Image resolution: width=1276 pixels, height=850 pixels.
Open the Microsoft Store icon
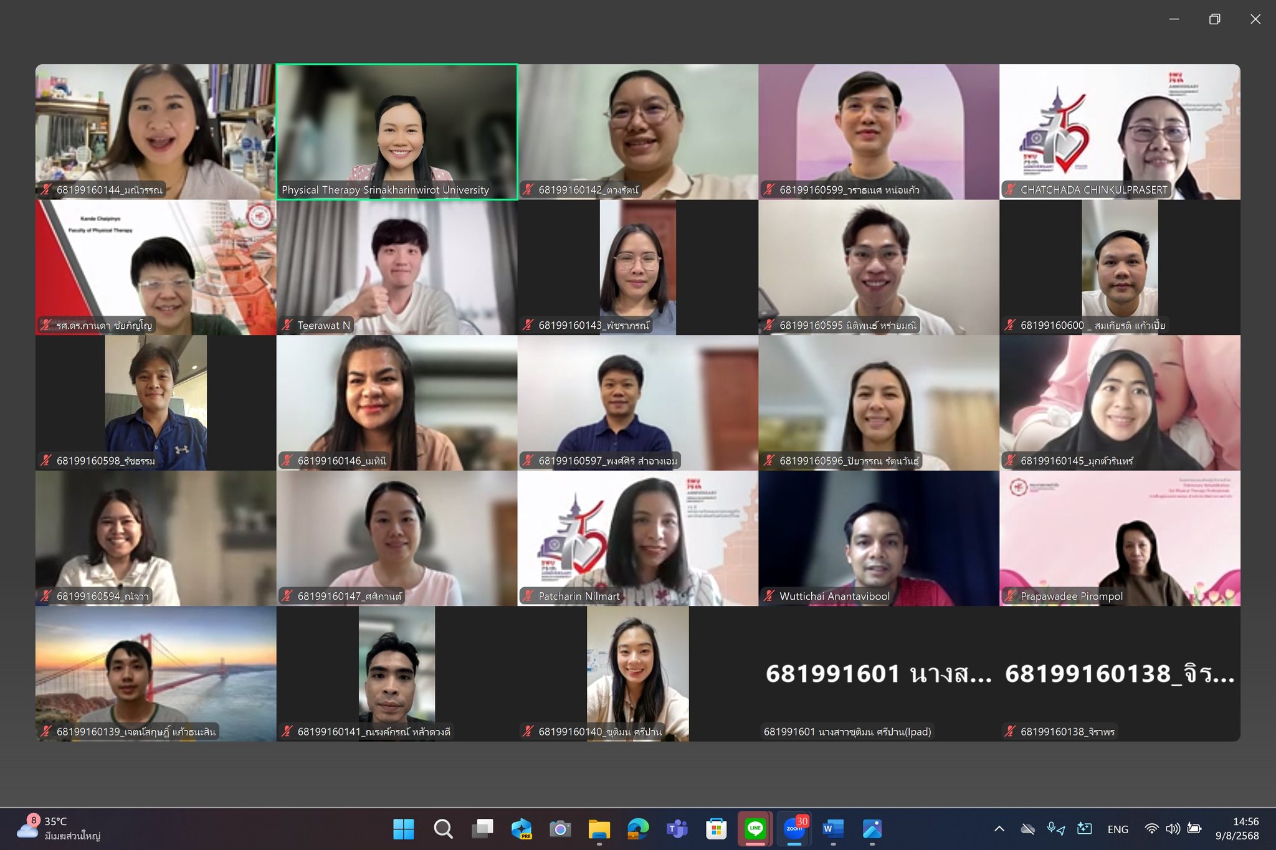point(716,829)
